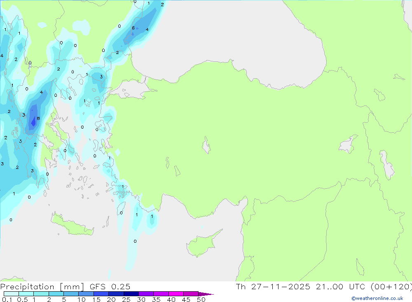Pick the 10–15 mm legend swatch
The image size is (412, 302).
tap(86, 294)
